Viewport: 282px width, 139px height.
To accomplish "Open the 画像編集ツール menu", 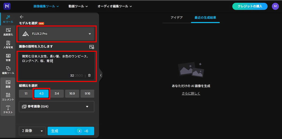I will point(46,6).
